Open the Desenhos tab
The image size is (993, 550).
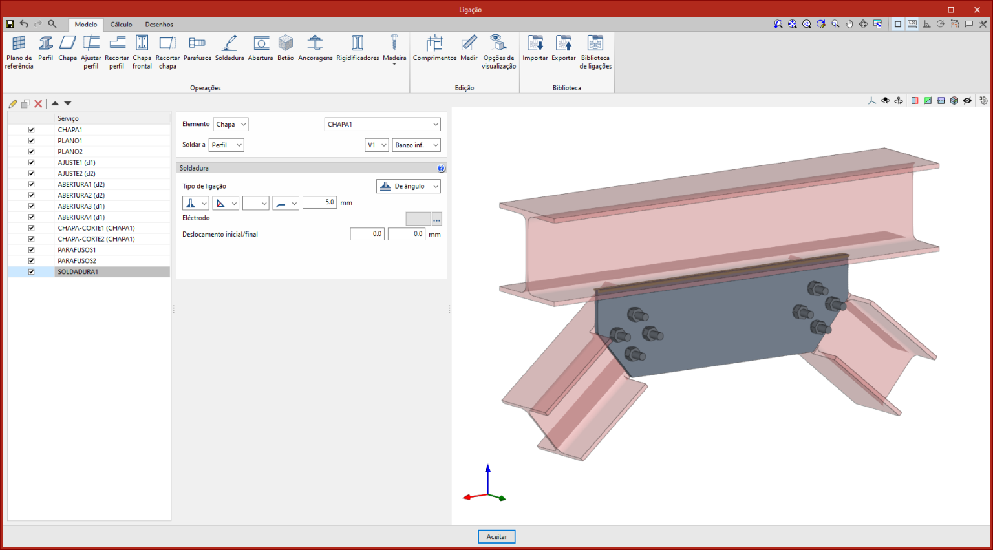coord(159,25)
